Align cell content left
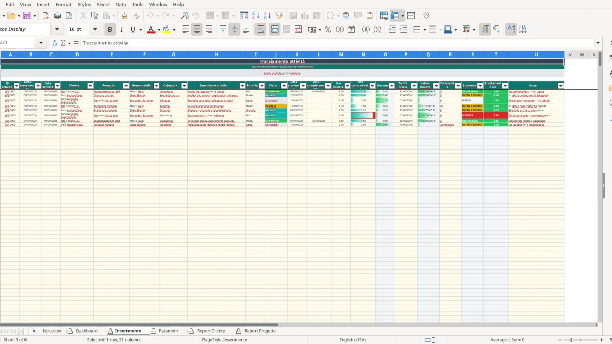Image resolution: width=612 pixels, height=344 pixels. (185, 30)
